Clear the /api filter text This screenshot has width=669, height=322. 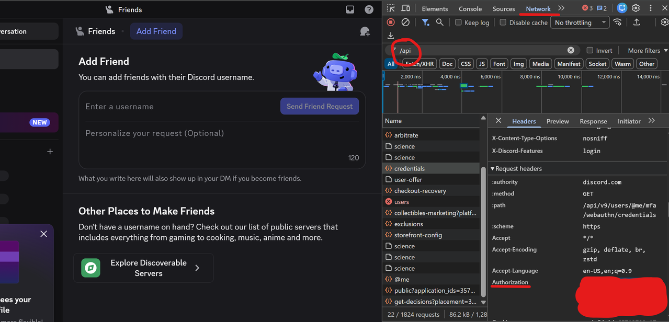coord(571,50)
